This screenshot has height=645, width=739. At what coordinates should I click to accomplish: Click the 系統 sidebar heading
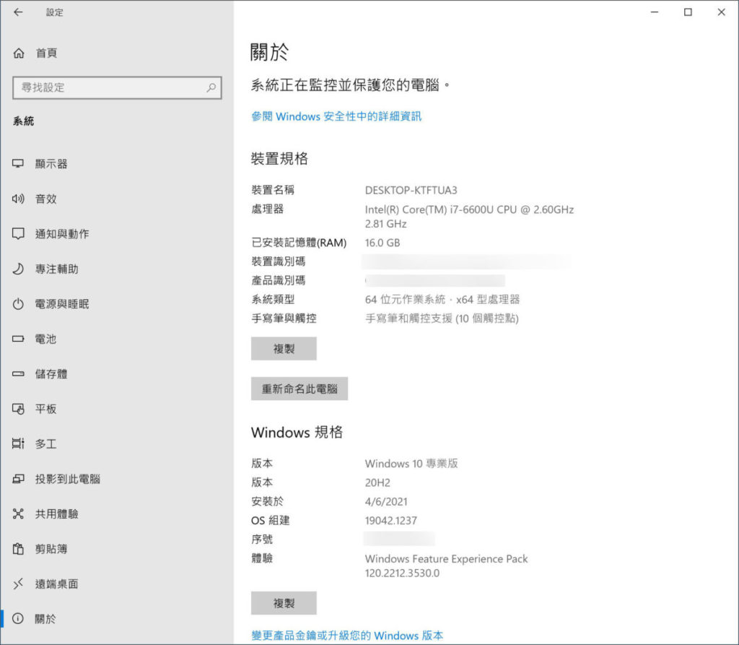(24, 121)
